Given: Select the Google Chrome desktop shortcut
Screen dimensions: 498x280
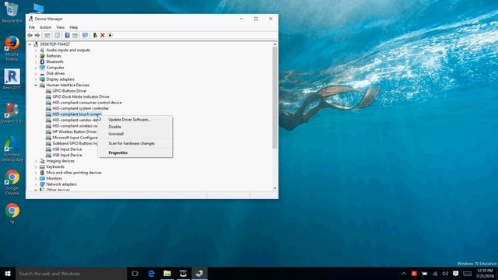Looking at the screenshot, I should (12, 182).
